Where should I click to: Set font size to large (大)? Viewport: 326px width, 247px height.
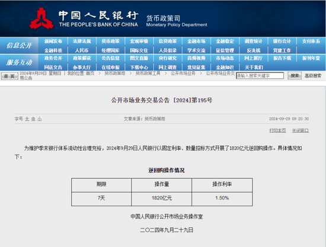tap(27, 119)
